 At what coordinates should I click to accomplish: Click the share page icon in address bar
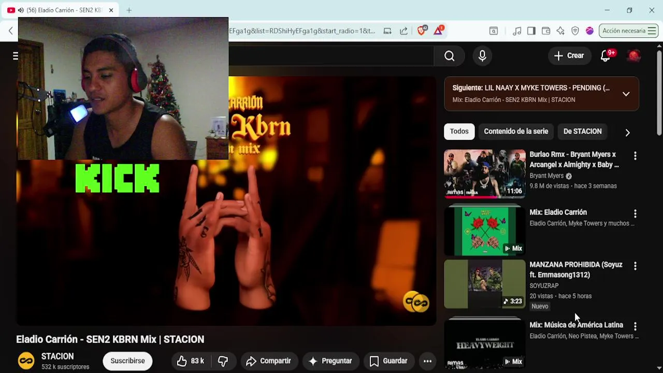click(x=403, y=31)
